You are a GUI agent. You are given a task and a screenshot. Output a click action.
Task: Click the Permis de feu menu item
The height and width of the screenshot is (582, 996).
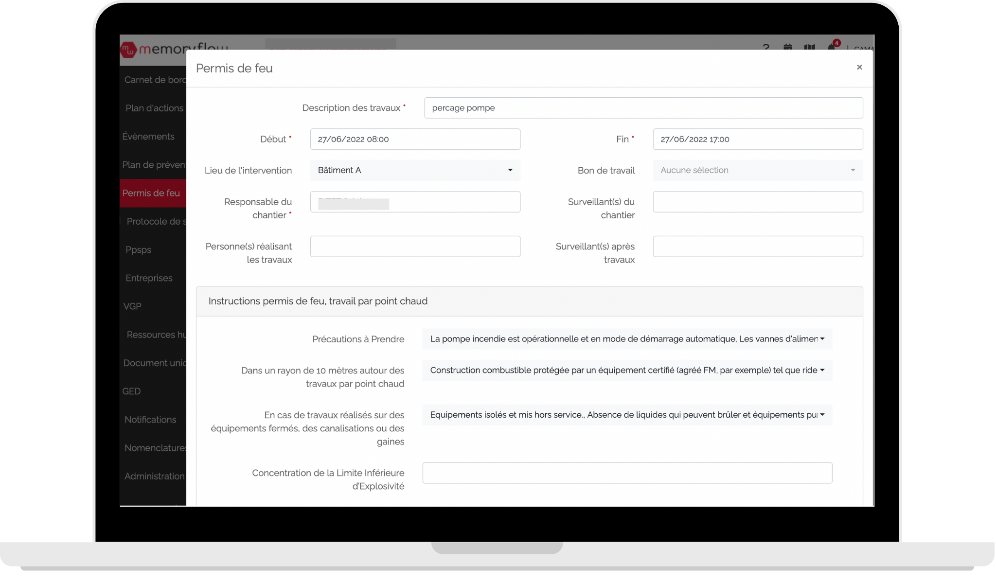pyautogui.click(x=151, y=193)
